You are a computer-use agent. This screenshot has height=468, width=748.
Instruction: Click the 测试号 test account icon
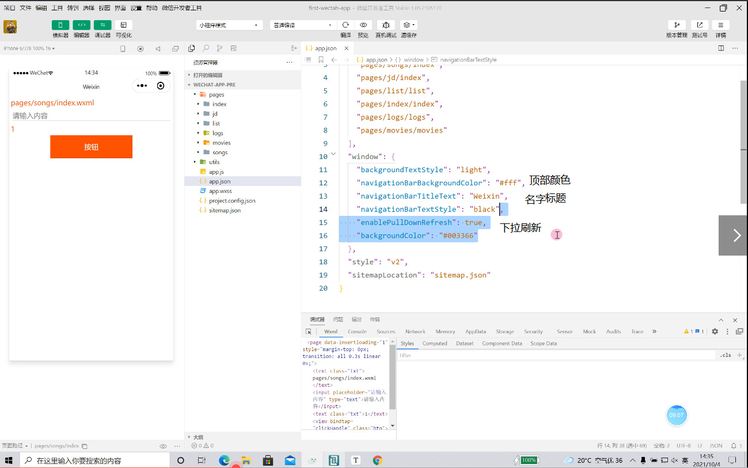700,25
